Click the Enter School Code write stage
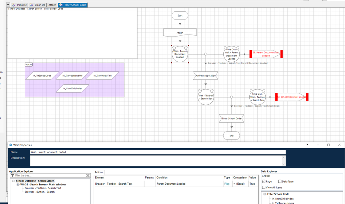 [x=231, y=119]
